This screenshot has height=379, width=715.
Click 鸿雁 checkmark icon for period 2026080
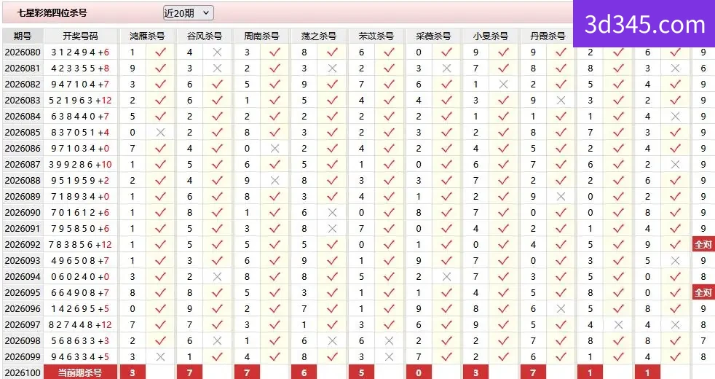(x=160, y=52)
